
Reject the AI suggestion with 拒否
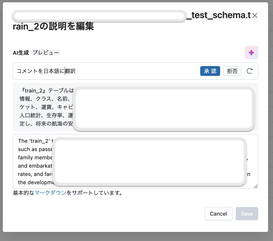[232, 71]
